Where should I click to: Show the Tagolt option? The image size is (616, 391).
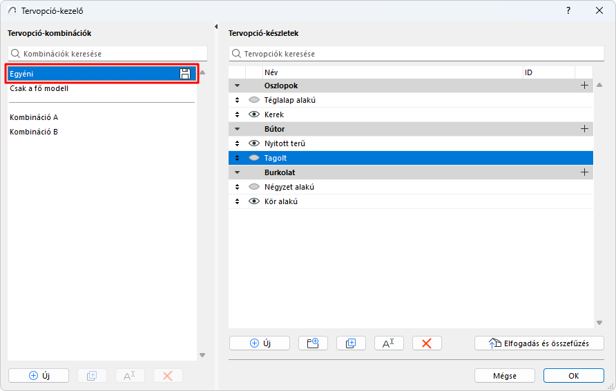click(x=254, y=158)
